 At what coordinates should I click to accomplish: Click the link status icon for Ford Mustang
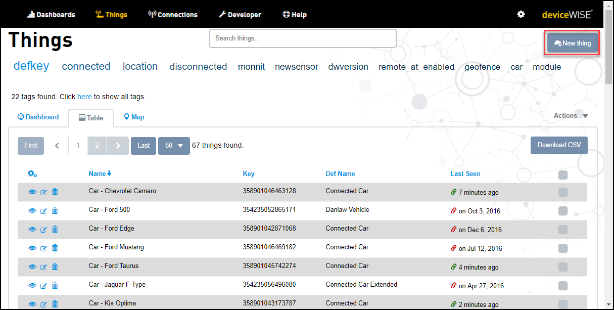(453, 248)
